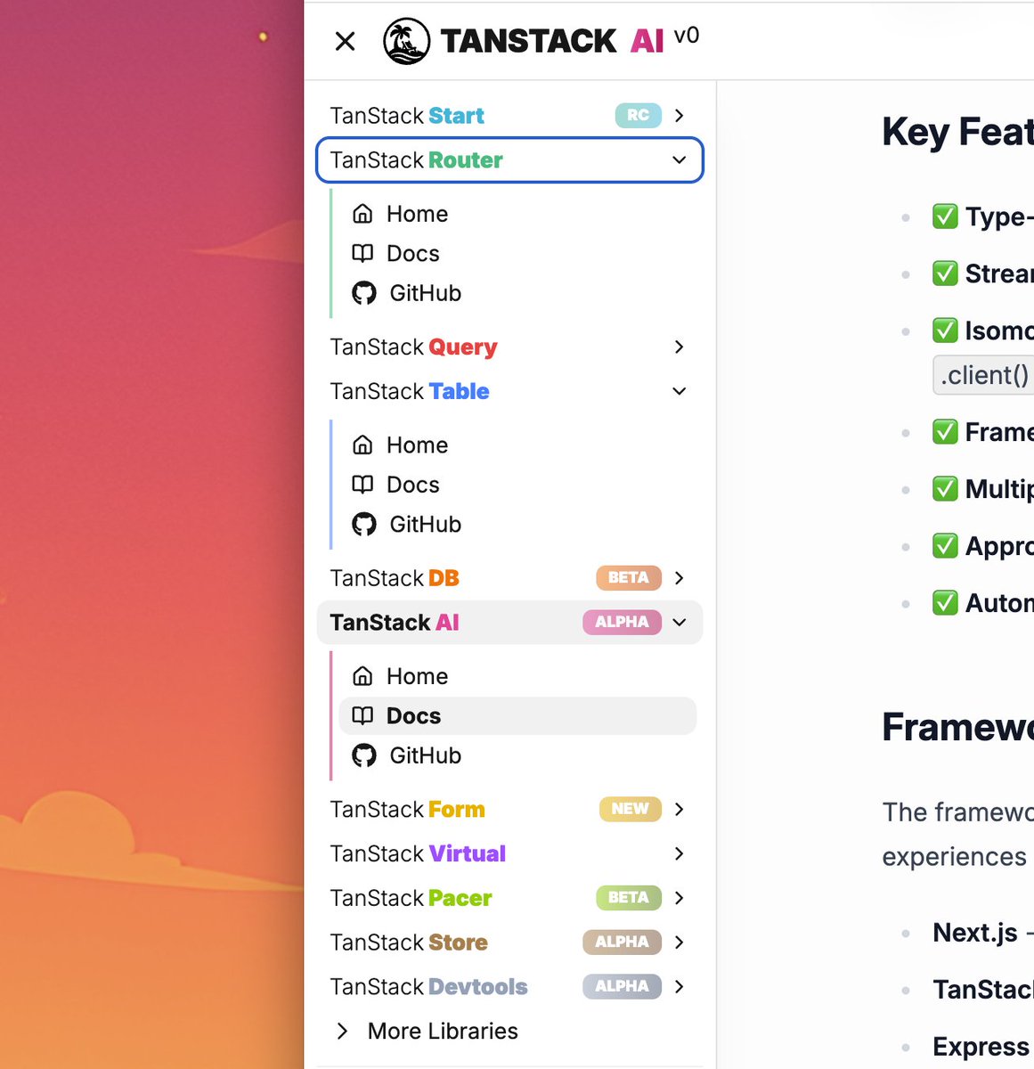The width and height of the screenshot is (1034, 1069).
Task: Expand TanStack Start with its chevron
Action: 680,115
